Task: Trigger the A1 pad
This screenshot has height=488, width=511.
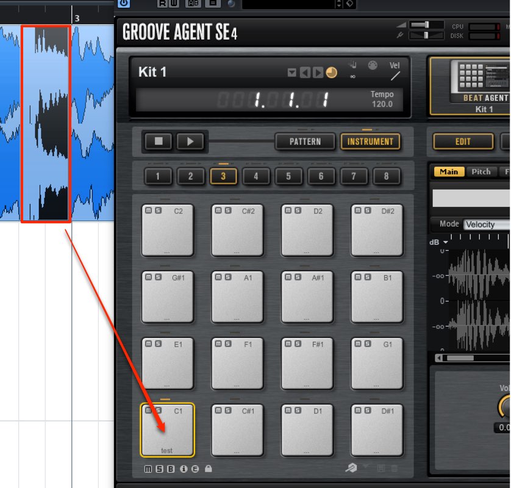Action: (237, 296)
